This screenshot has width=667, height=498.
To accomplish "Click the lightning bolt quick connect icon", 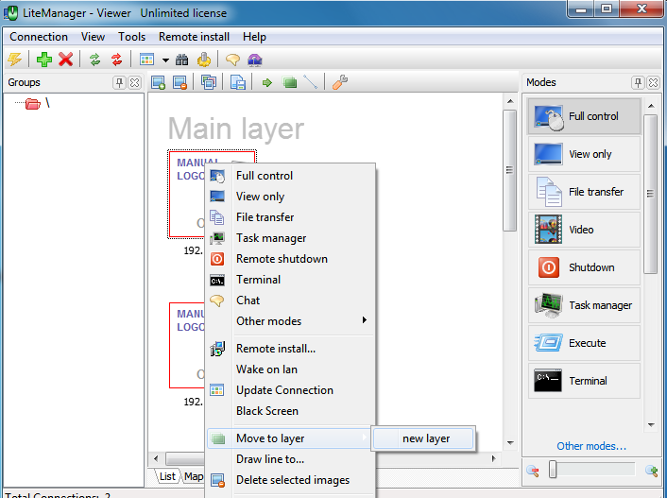I will coord(14,60).
